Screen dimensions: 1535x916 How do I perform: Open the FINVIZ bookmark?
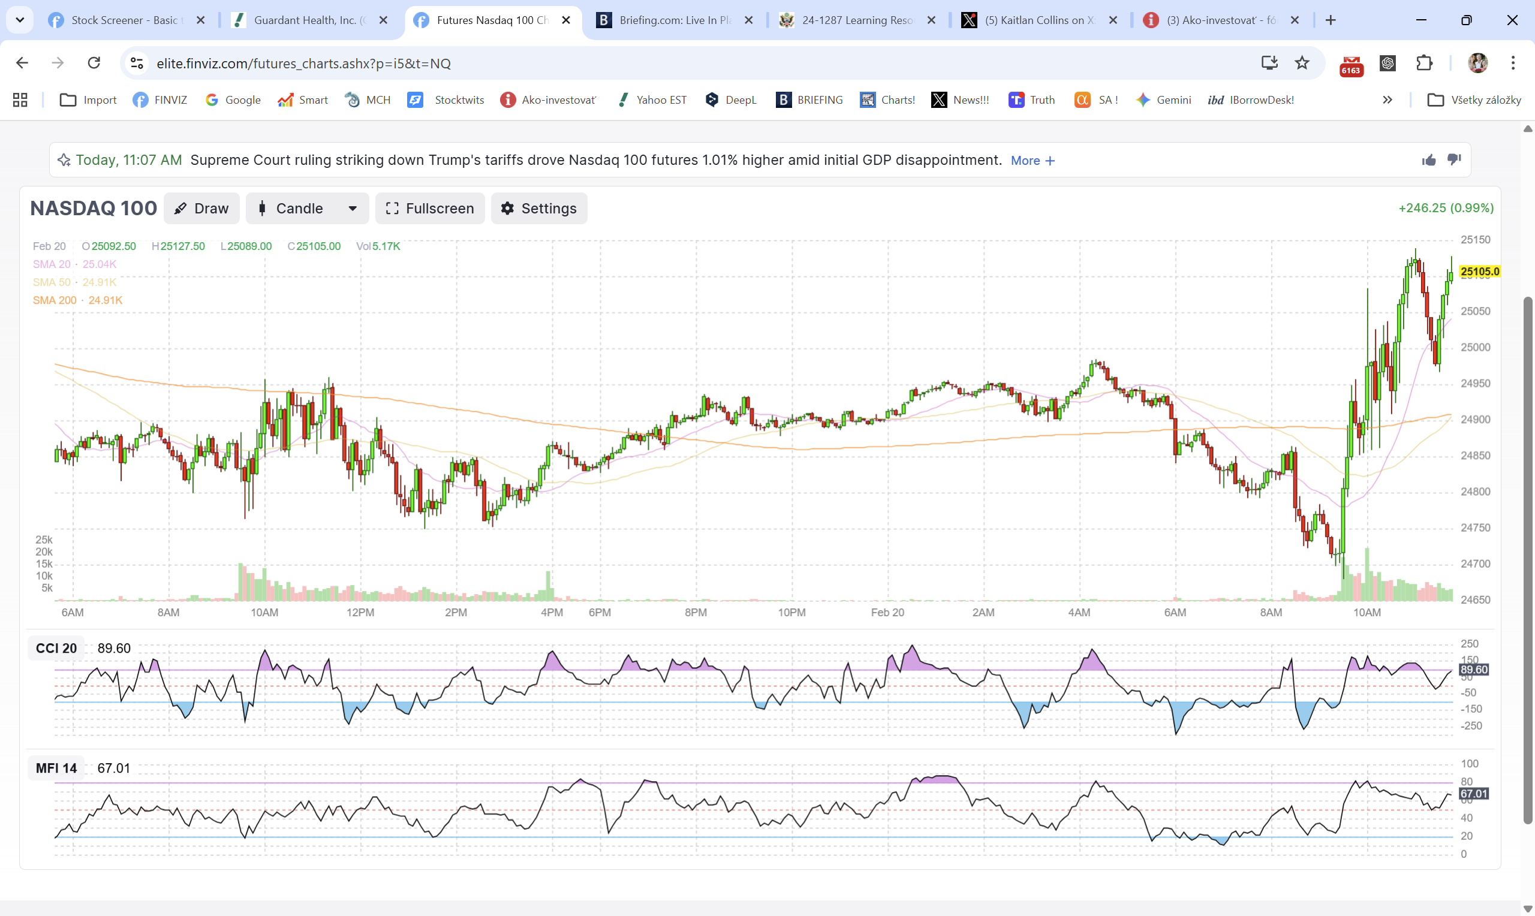pyautogui.click(x=160, y=100)
